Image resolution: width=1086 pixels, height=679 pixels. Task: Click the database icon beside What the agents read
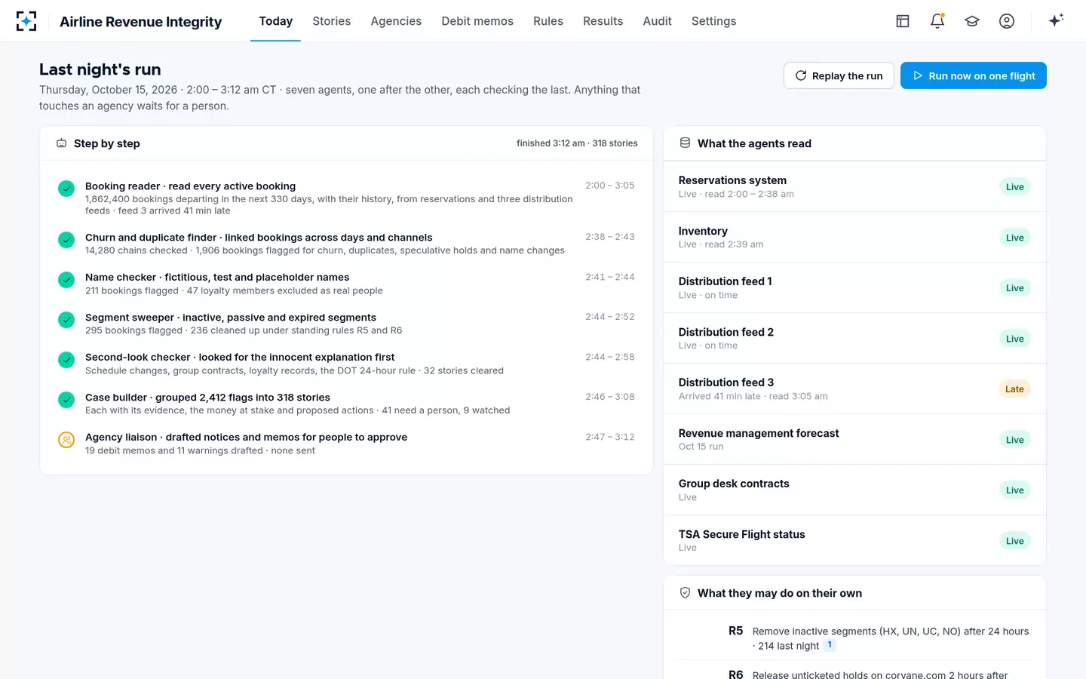[685, 143]
